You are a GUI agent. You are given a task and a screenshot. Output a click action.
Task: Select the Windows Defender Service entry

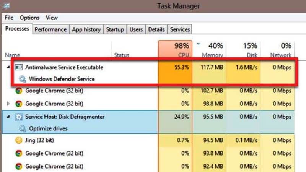62,79
